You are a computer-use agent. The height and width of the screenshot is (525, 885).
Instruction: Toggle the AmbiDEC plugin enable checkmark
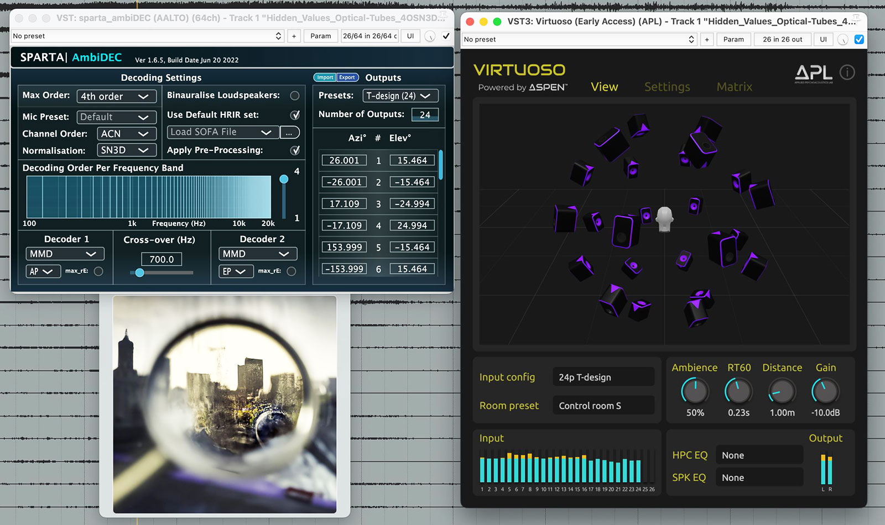click(x=446, y=36)
